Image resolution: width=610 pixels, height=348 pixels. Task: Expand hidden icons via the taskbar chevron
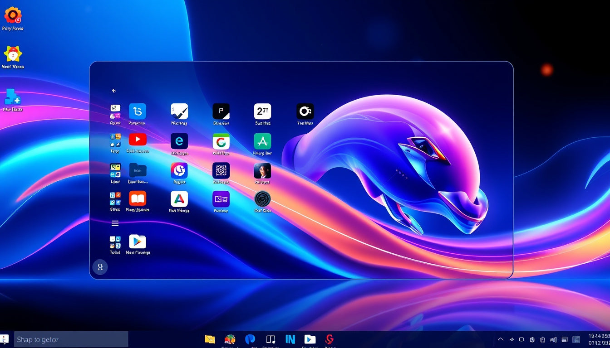click(501, 339)
